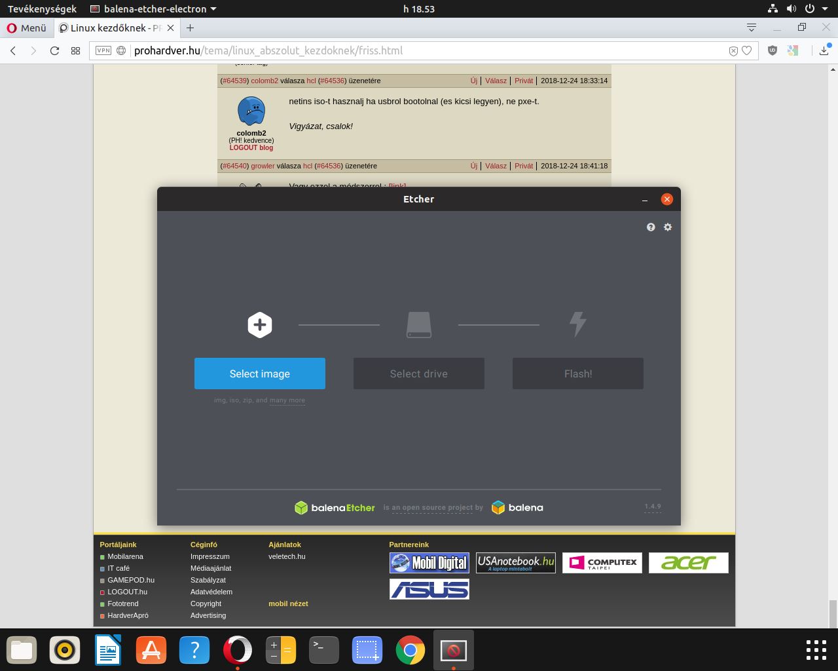
Task: Open LOGOUT blog link under colomb2
Action: point(251,148)
